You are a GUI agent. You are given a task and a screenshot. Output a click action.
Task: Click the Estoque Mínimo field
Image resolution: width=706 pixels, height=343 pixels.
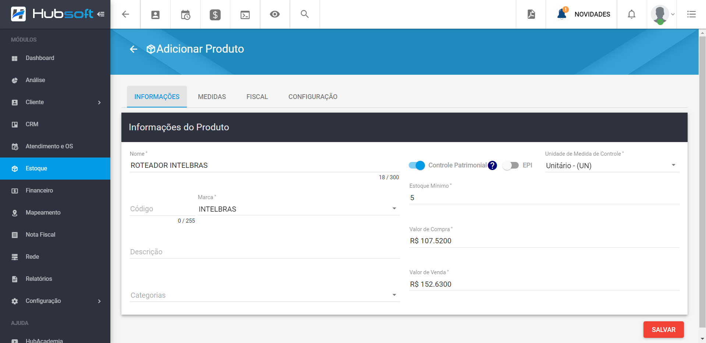[x=544, y=198]
